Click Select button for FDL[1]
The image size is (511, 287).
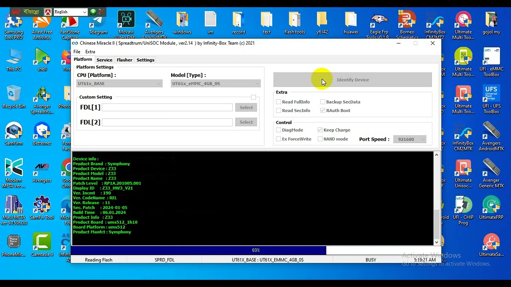(246, 108)
